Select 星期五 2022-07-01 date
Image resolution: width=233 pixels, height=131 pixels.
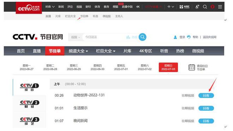point(121,67)
